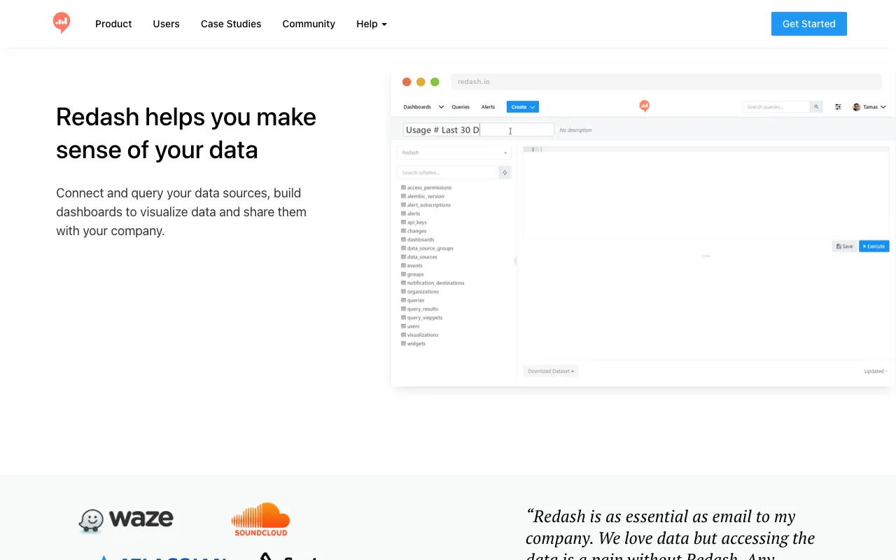Click the search magnifier beside the query search box
896x560 pixels.
pos(815,106)
